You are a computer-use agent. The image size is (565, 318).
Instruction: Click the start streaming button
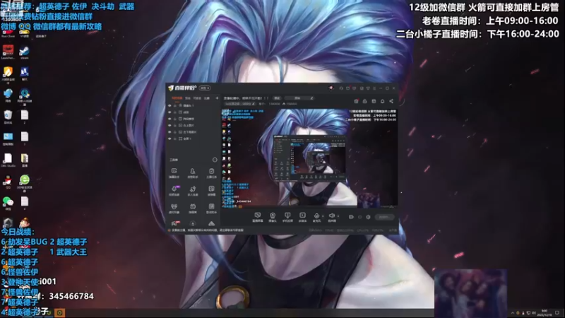[x=384, y=217]
